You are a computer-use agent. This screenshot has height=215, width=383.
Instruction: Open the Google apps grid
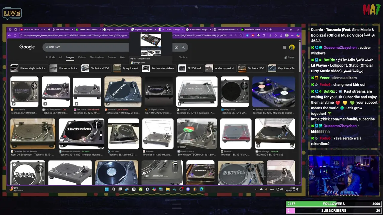click(x=284, y=47)
